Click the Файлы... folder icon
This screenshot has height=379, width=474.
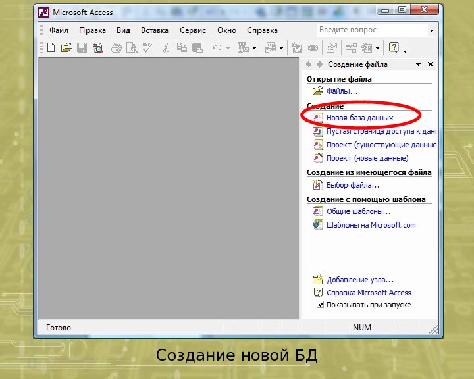coord(317,91)
